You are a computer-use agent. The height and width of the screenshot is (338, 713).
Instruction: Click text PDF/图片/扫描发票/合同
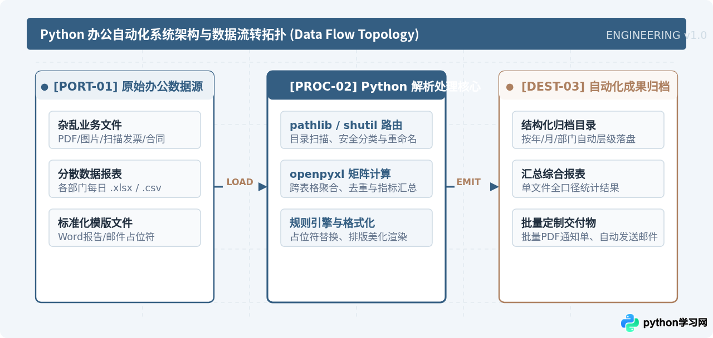click(111, 139)
